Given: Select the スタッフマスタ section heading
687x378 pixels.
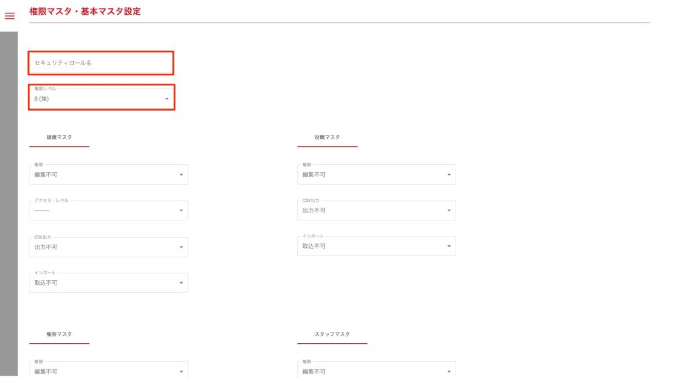Looking at the screenshot, I should click(x=332, y=334).
